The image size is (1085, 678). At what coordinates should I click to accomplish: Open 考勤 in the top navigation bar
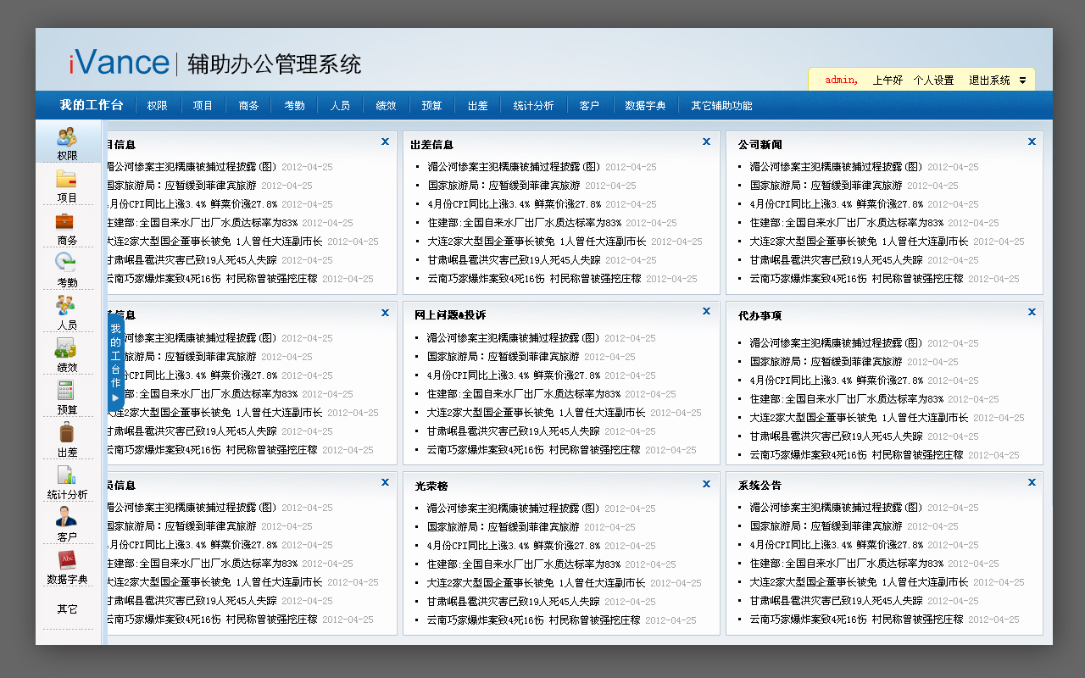(x=294, y=106)
